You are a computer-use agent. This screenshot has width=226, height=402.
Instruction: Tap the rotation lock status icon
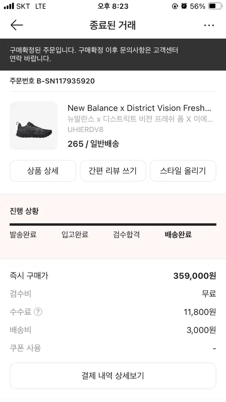pos(175,6)
